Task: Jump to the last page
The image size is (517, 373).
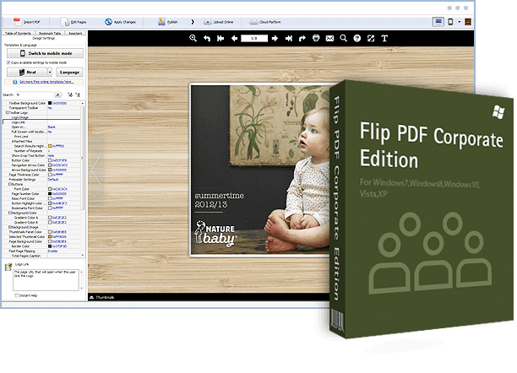Action: point(289,38)
